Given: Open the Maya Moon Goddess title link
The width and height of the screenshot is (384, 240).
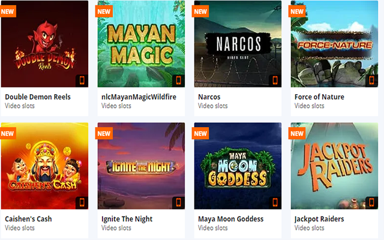Looking at the screenshot, I should click(230, 218).
